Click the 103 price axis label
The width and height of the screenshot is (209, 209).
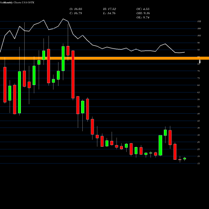point(199,36)
